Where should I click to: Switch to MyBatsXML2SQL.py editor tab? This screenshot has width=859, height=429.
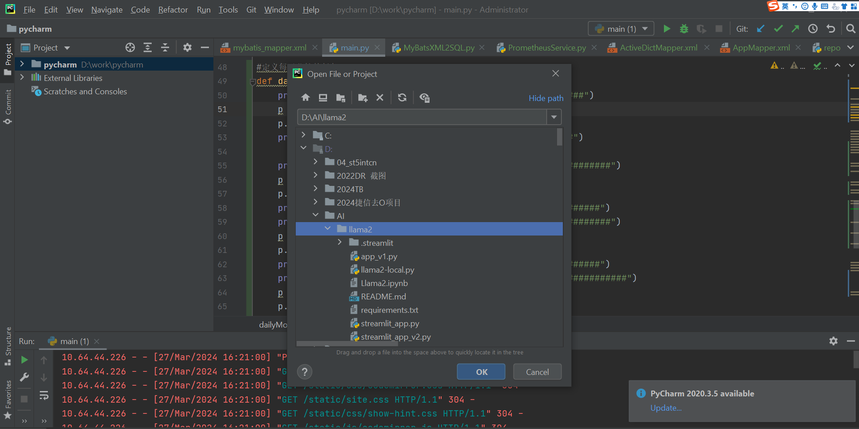point(438,48)
